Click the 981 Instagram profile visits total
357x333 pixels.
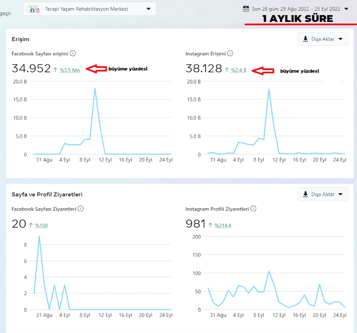(x=195, y=224)
